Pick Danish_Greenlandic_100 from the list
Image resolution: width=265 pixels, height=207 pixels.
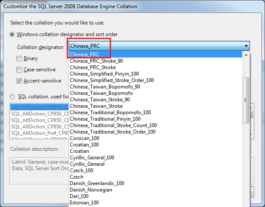tap(155, 183)
